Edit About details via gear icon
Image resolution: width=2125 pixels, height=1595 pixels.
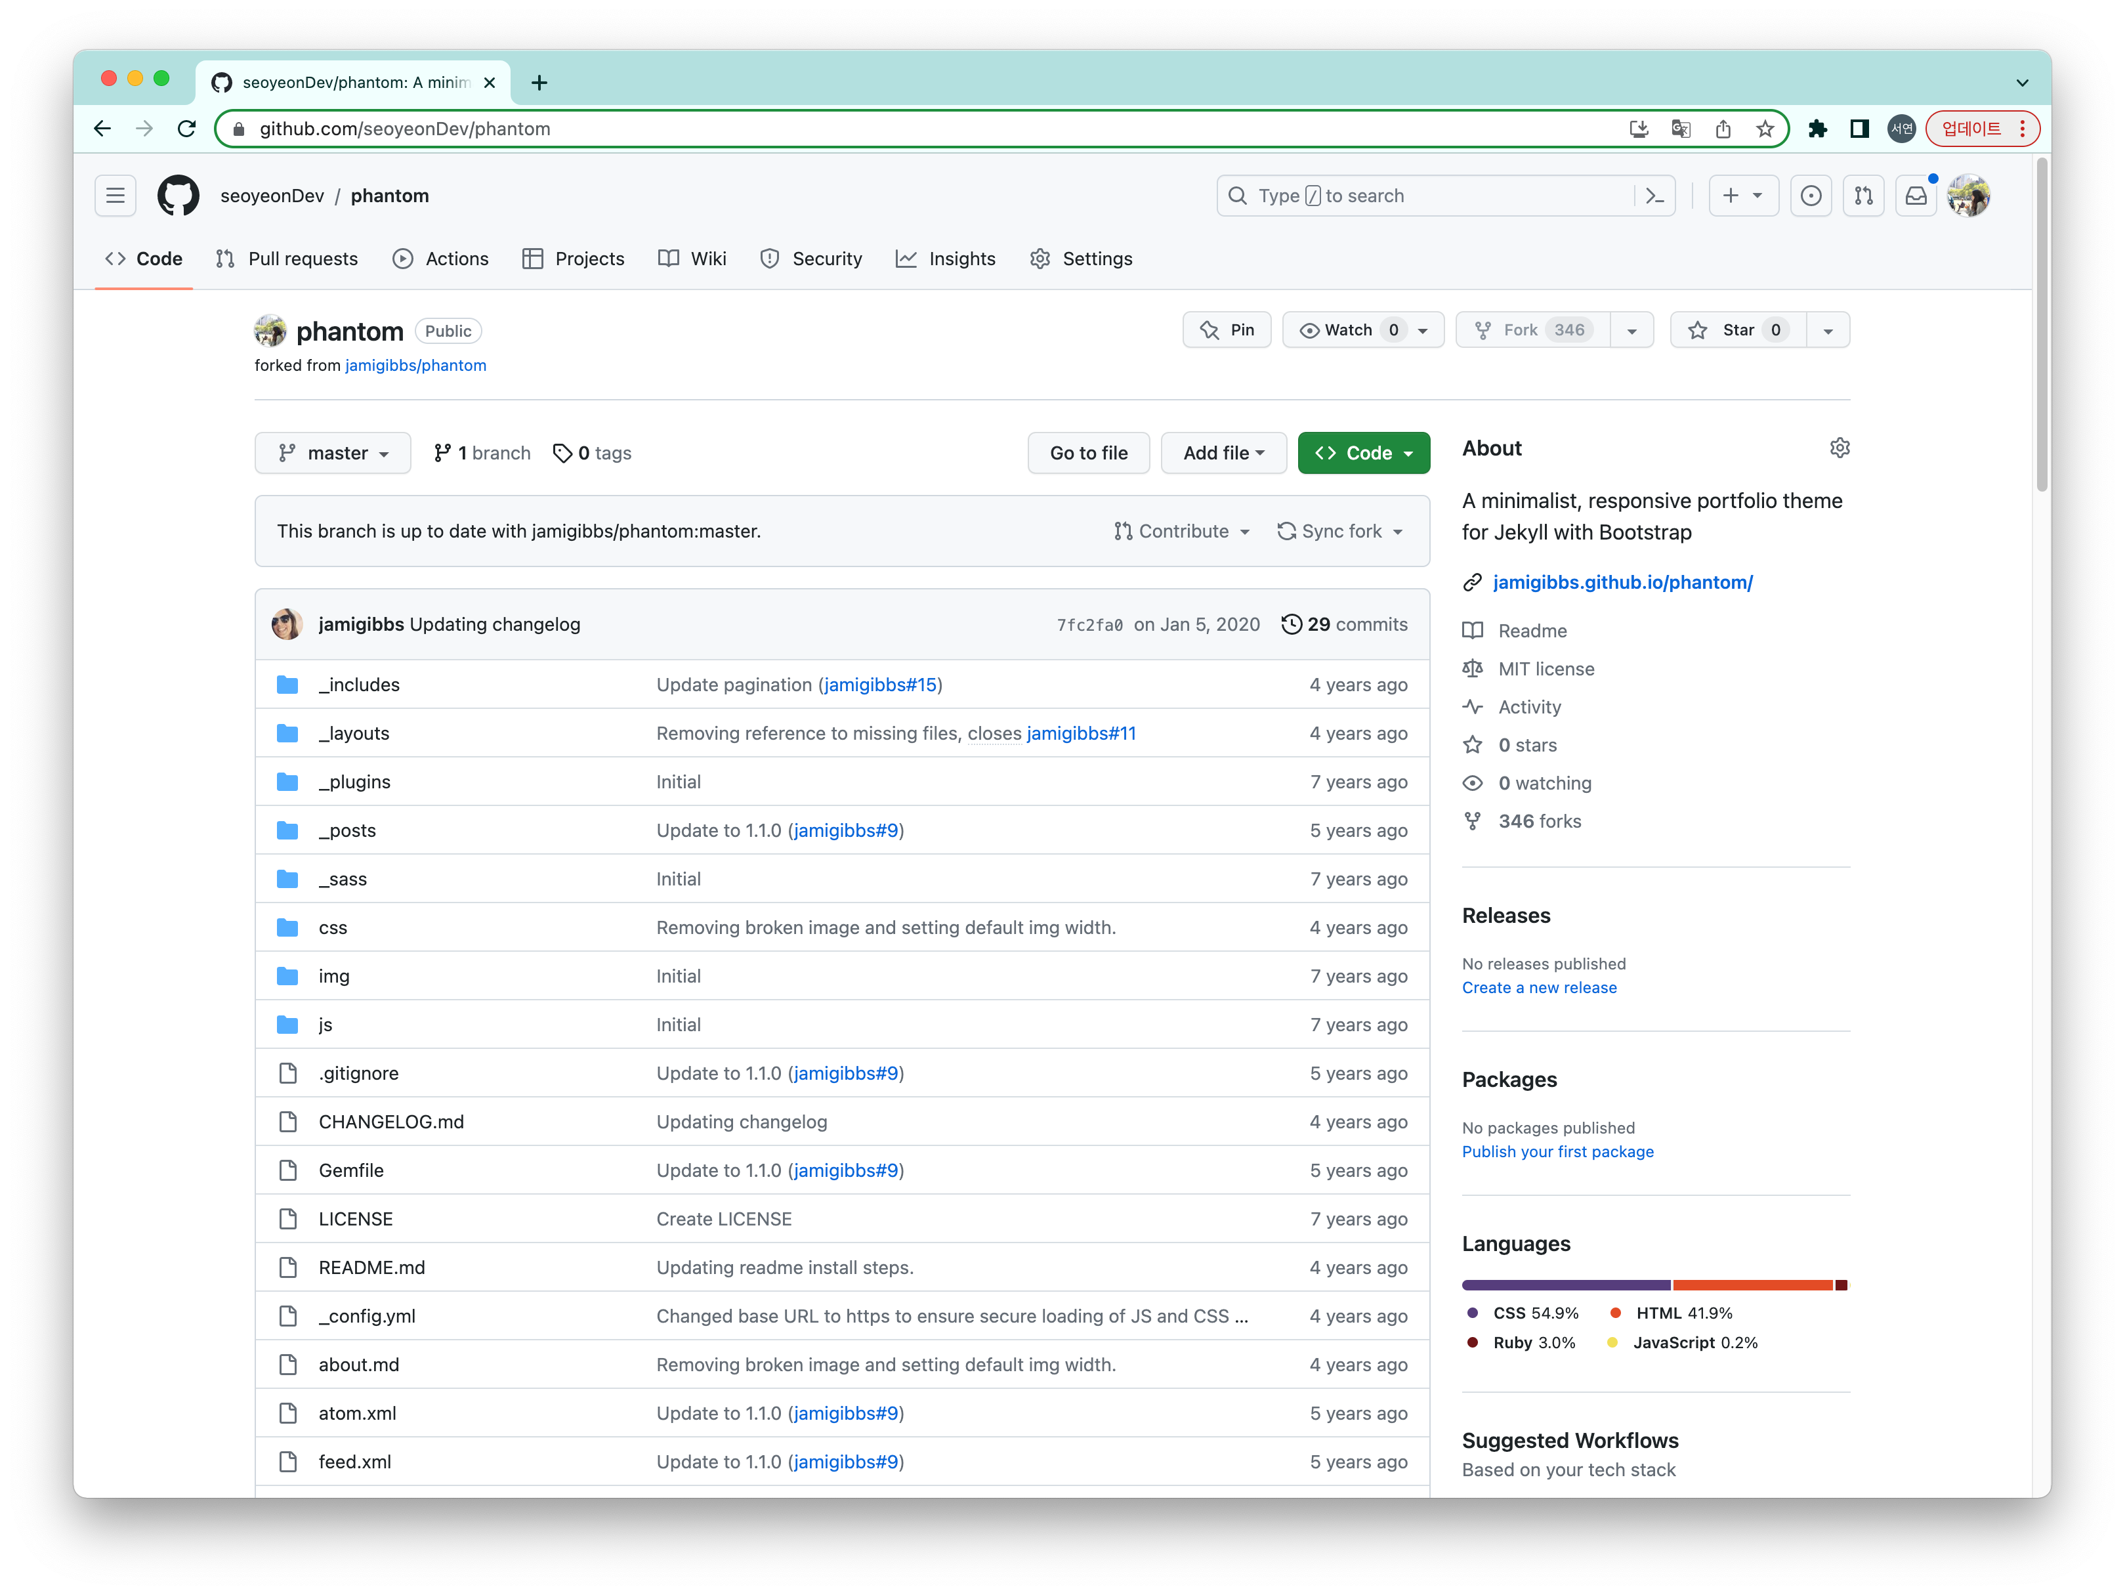tap(1839, 448)
